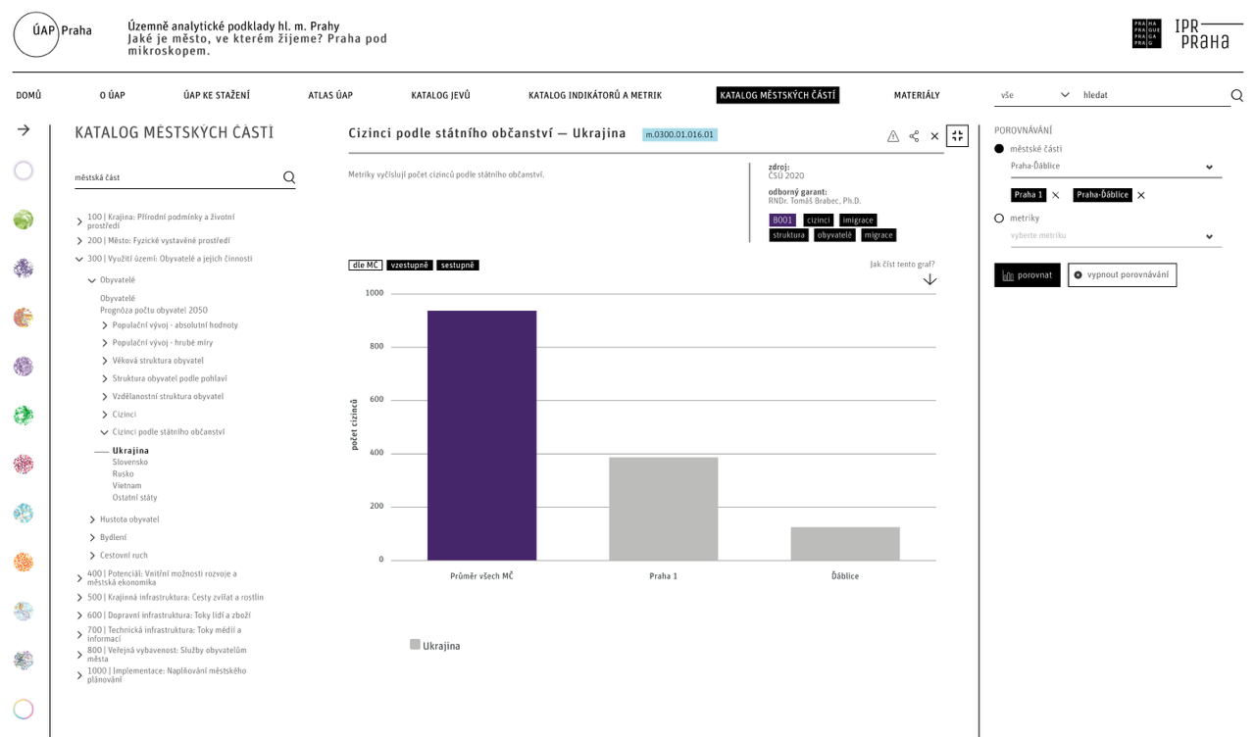
Task: Open the 'Katalog jevů' menu item
Action: tap(440, 95)
